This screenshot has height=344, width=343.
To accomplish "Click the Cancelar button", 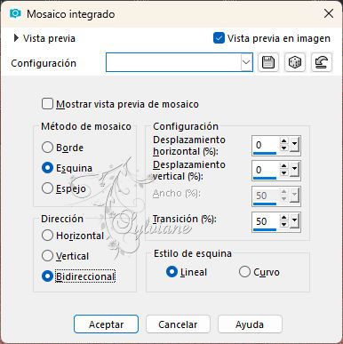I will point(178,324).
